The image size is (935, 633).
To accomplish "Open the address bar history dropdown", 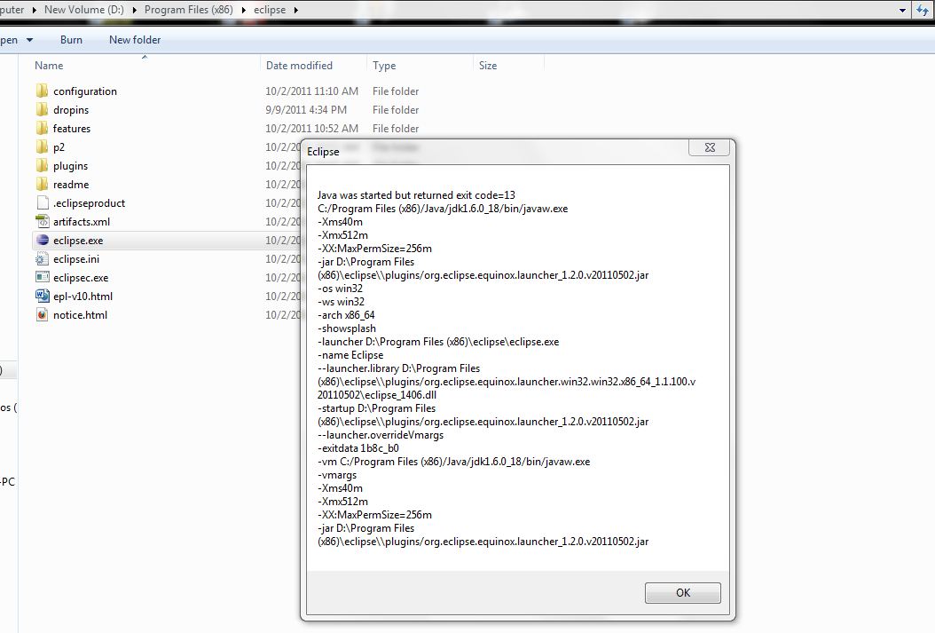I will coord(903,10).
